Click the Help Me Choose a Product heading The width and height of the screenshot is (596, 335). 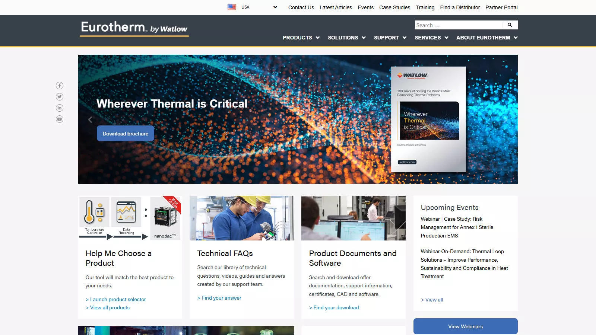118,258
